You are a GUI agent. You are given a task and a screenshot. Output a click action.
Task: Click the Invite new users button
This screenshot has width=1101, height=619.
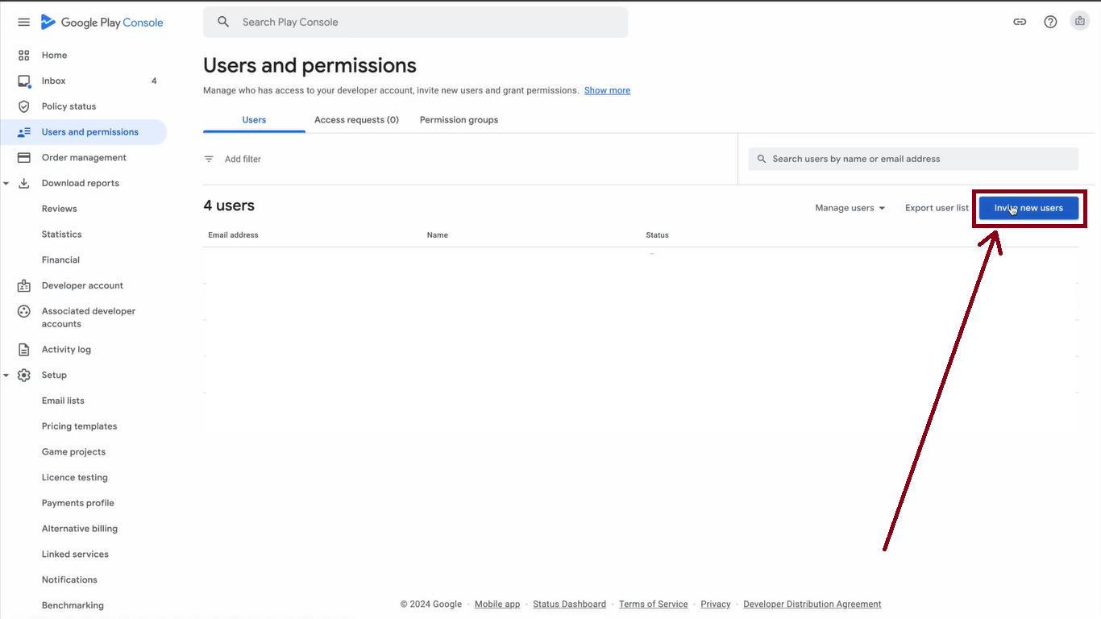click(x=1028, y=208)
